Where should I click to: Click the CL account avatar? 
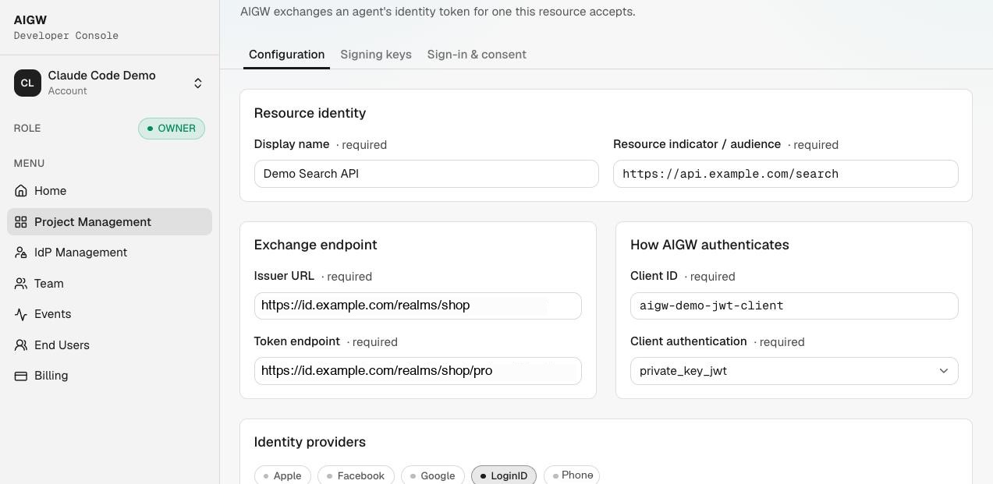pos(27,83)
